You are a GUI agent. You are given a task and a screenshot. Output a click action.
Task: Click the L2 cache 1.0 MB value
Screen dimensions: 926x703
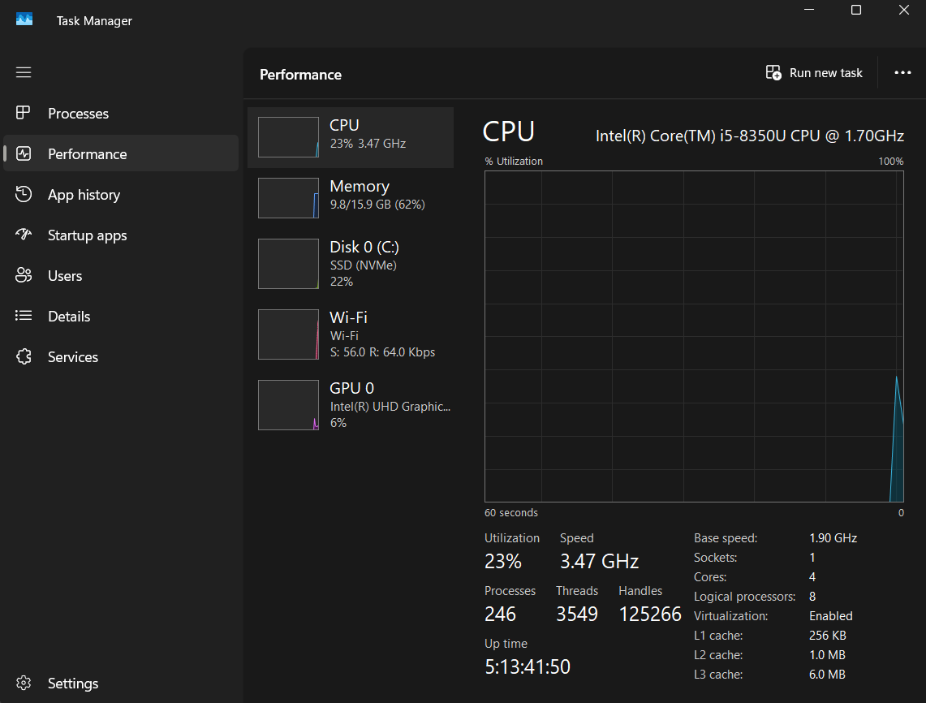827,655
